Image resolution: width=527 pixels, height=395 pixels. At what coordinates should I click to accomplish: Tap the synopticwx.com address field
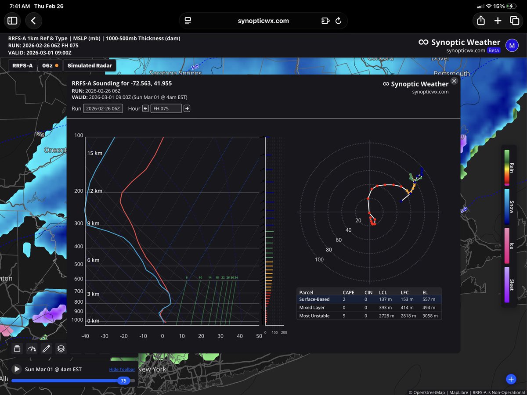(263, 21)
